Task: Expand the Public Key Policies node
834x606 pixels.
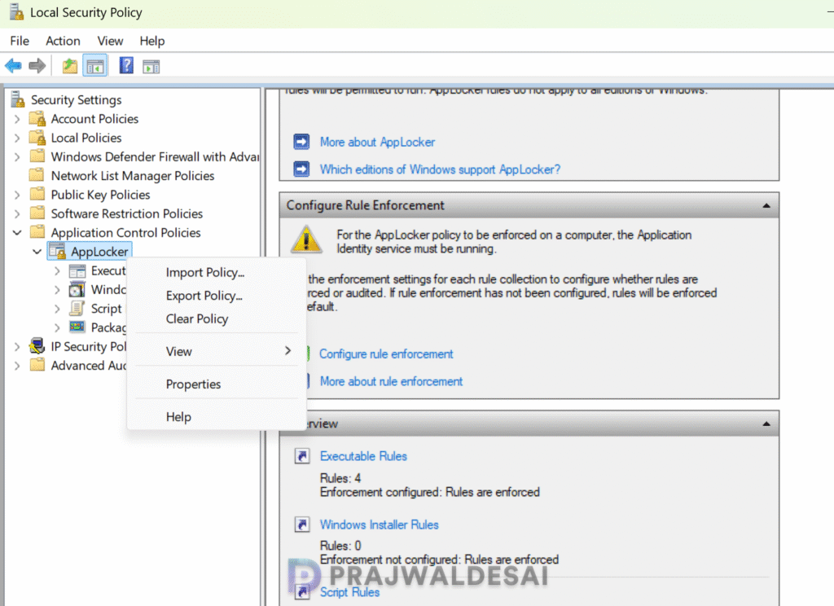Action: (x=17, y=195)
